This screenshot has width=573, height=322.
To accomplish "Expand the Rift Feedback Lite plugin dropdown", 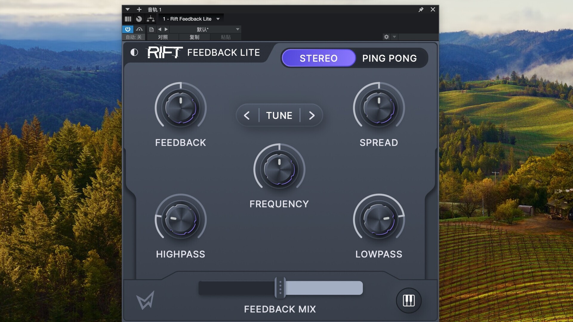I will click(218, 19).
